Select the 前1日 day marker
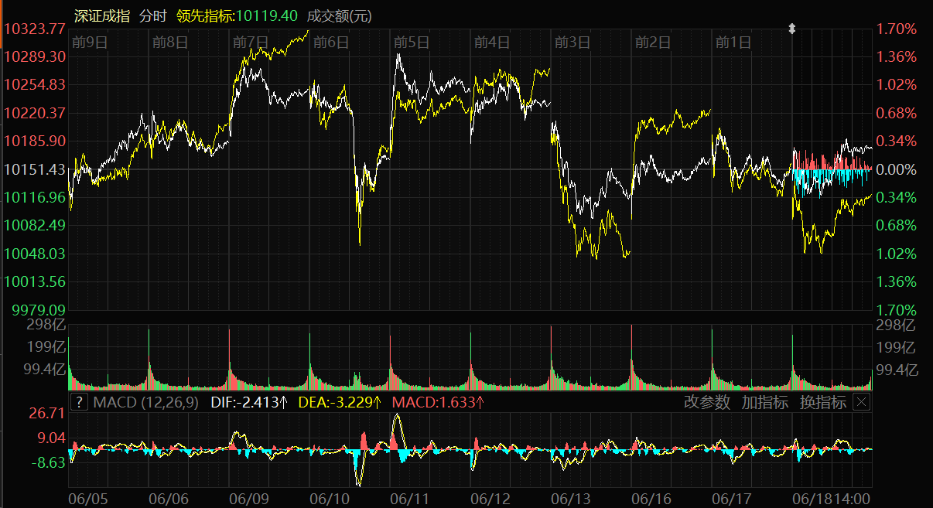The image size is (933, 508). coord(733,43)
